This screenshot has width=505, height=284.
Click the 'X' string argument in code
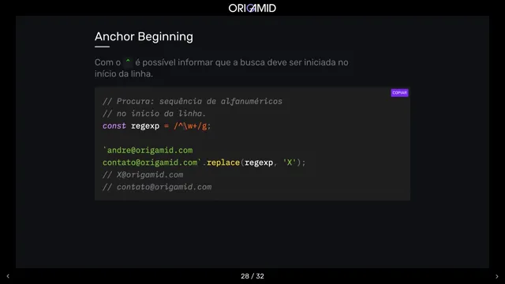pos(290,163)
